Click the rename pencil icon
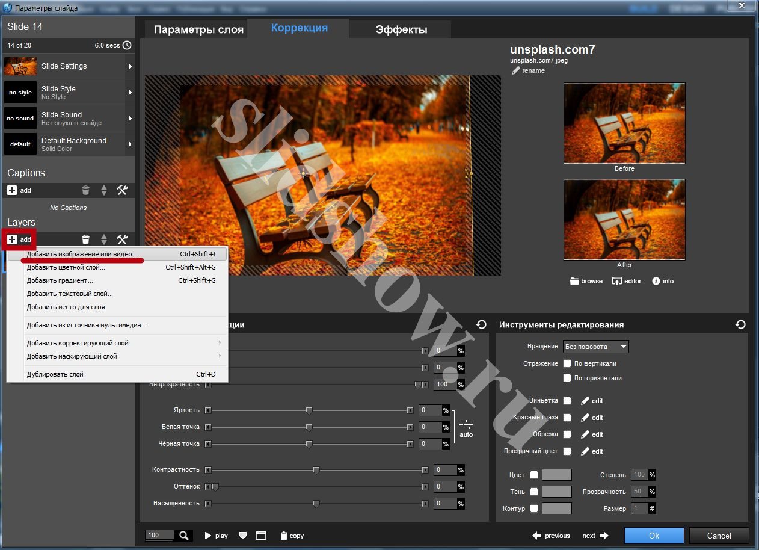This screenshot has width=759, height=550. pos(515,70)
